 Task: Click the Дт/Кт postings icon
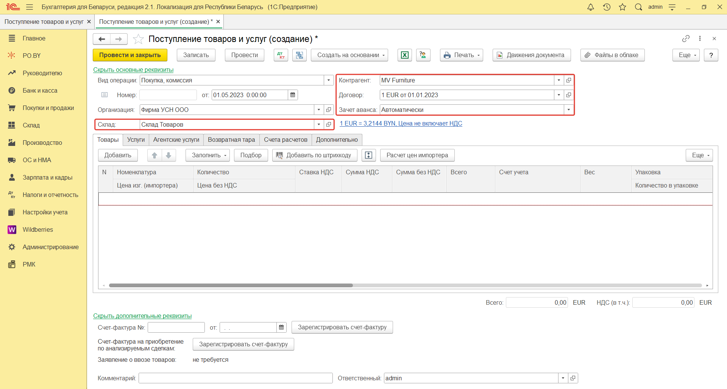click(281, 55)
